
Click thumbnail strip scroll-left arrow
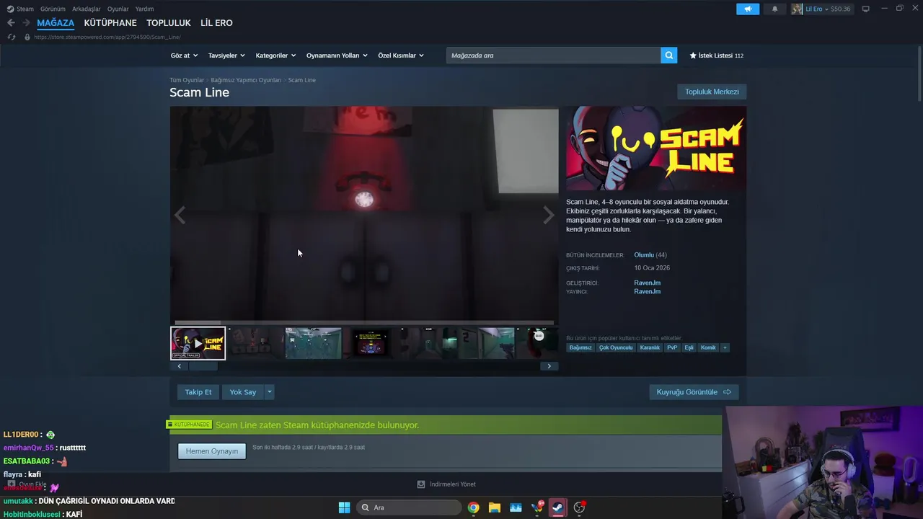click(x=180, y=366)
